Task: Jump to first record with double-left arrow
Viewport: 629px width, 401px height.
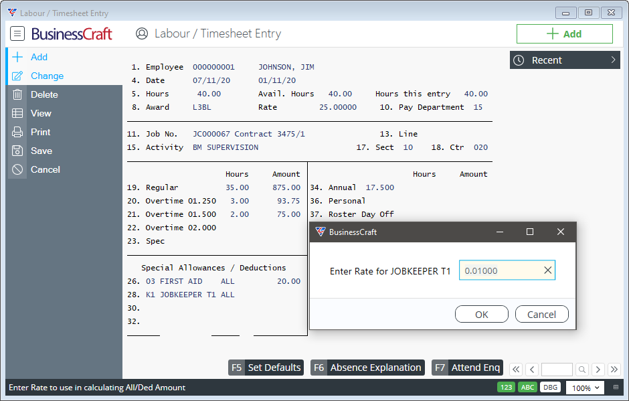Action: pyautogui.click(x=516, y=370)
